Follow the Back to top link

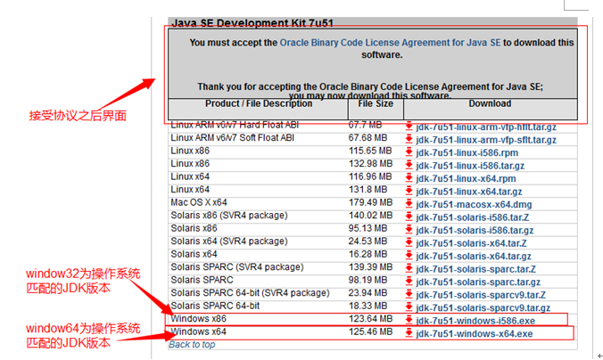point(192,345)
